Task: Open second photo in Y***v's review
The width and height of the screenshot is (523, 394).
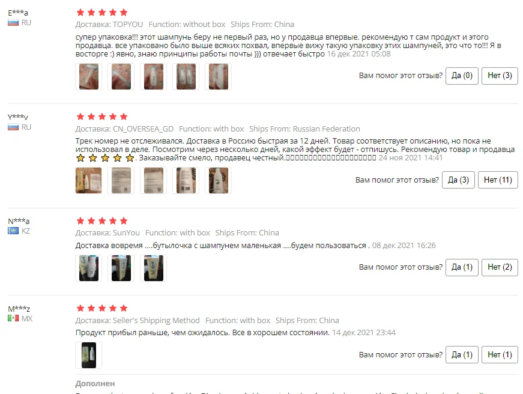Action: tap(121, 181)
